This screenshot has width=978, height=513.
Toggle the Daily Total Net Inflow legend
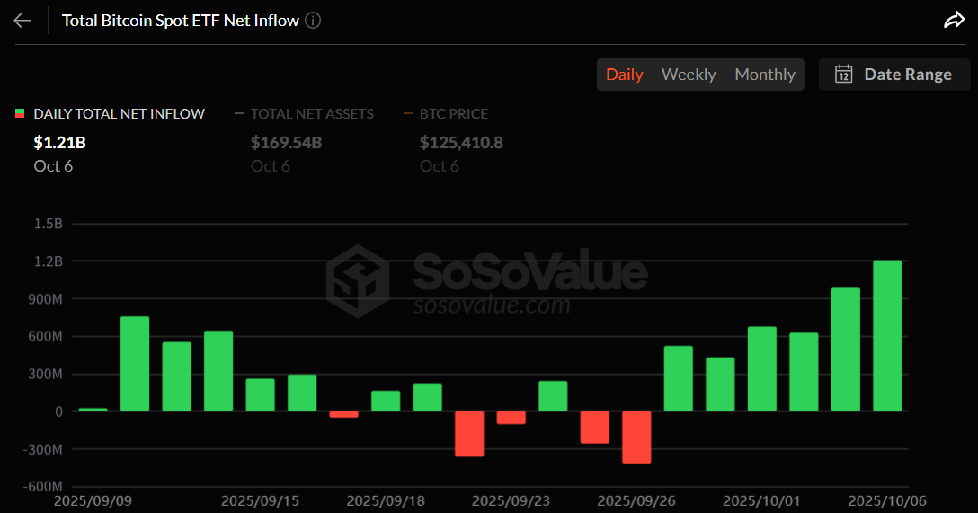[x=119, y=114]
